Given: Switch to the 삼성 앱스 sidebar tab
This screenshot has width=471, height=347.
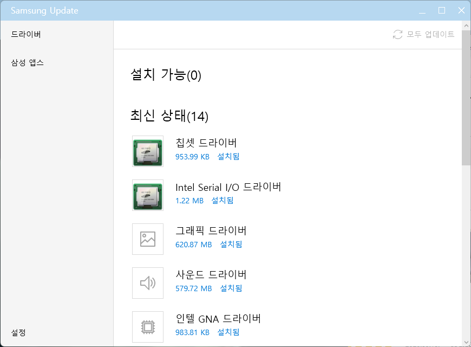Looking at the screenshot, I should [x=28, y=63].
